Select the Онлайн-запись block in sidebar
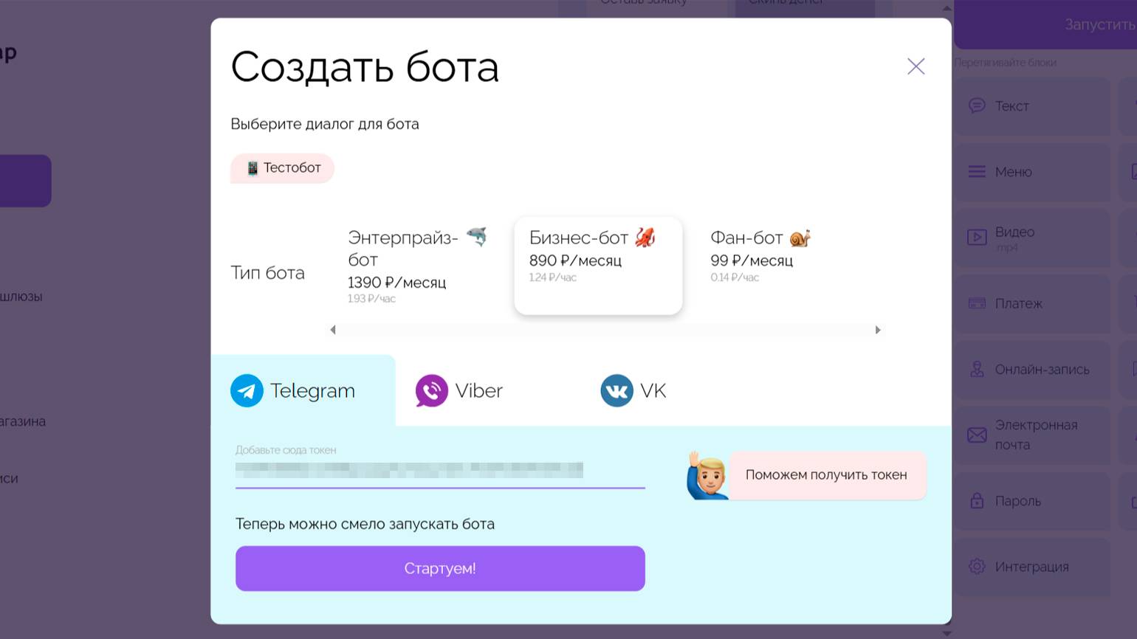Image resolution: width=1137 pixels, height=639 pixels. click(x=1032, y=369)
